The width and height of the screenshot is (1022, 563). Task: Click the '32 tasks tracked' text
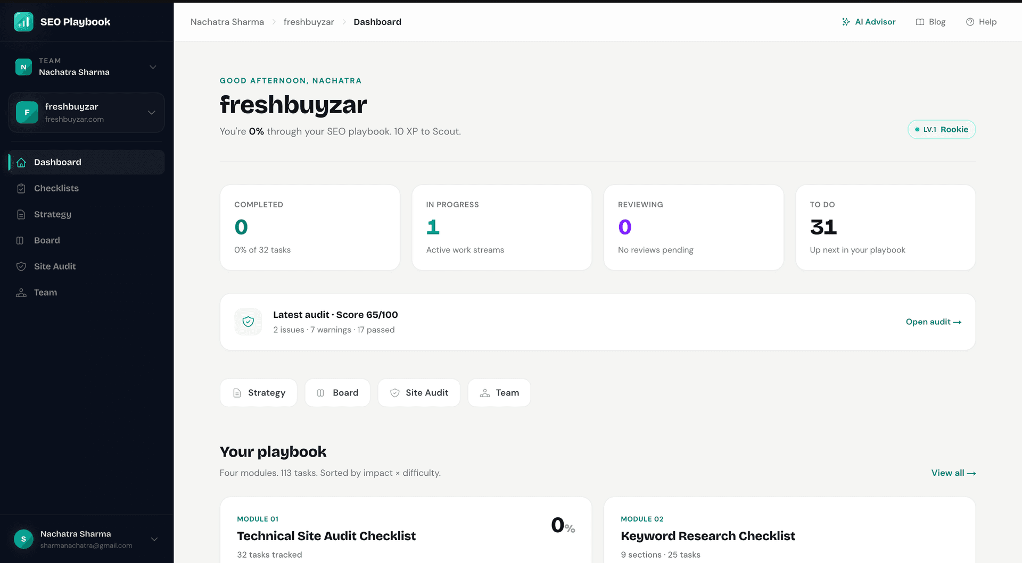[269, 555]
